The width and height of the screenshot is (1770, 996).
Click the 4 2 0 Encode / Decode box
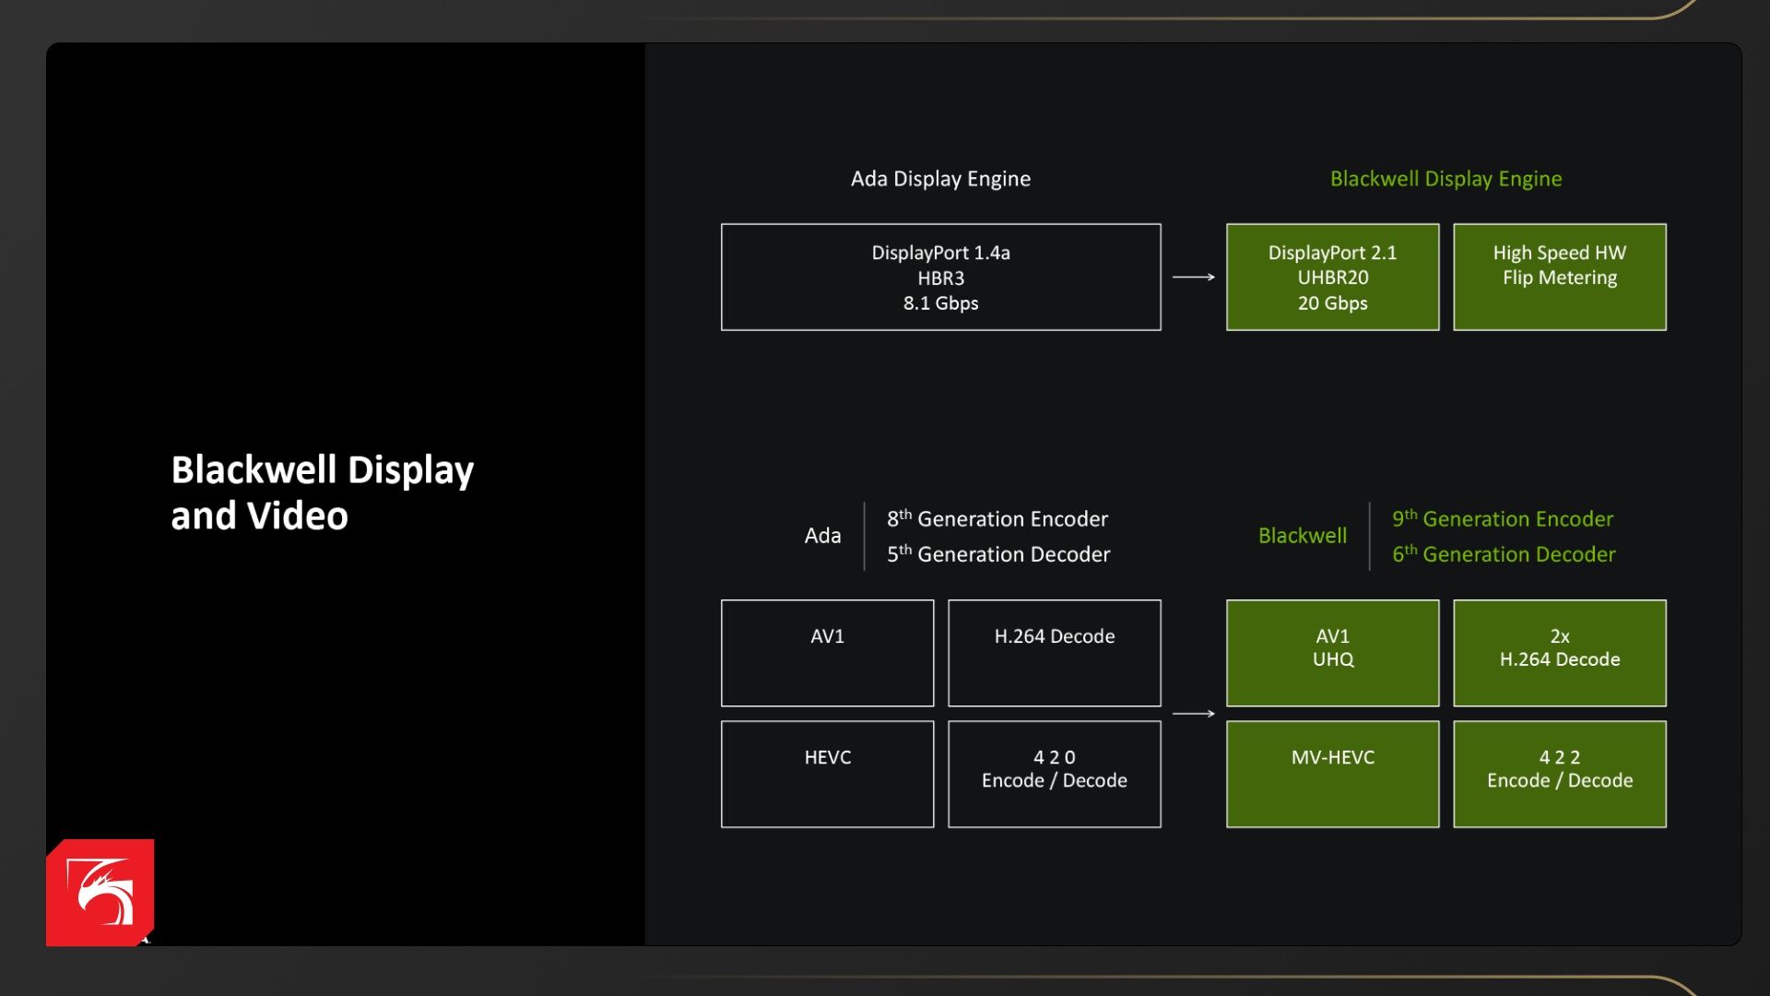(x=1054, y=774)
